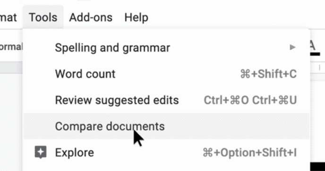
Task: Open the Help menu
Action: (x=136, y=17)
